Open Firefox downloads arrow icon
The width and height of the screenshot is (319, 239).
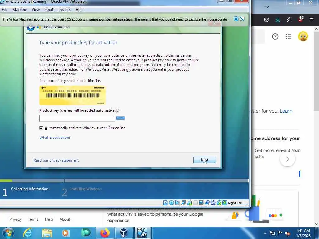pos(278,20)
